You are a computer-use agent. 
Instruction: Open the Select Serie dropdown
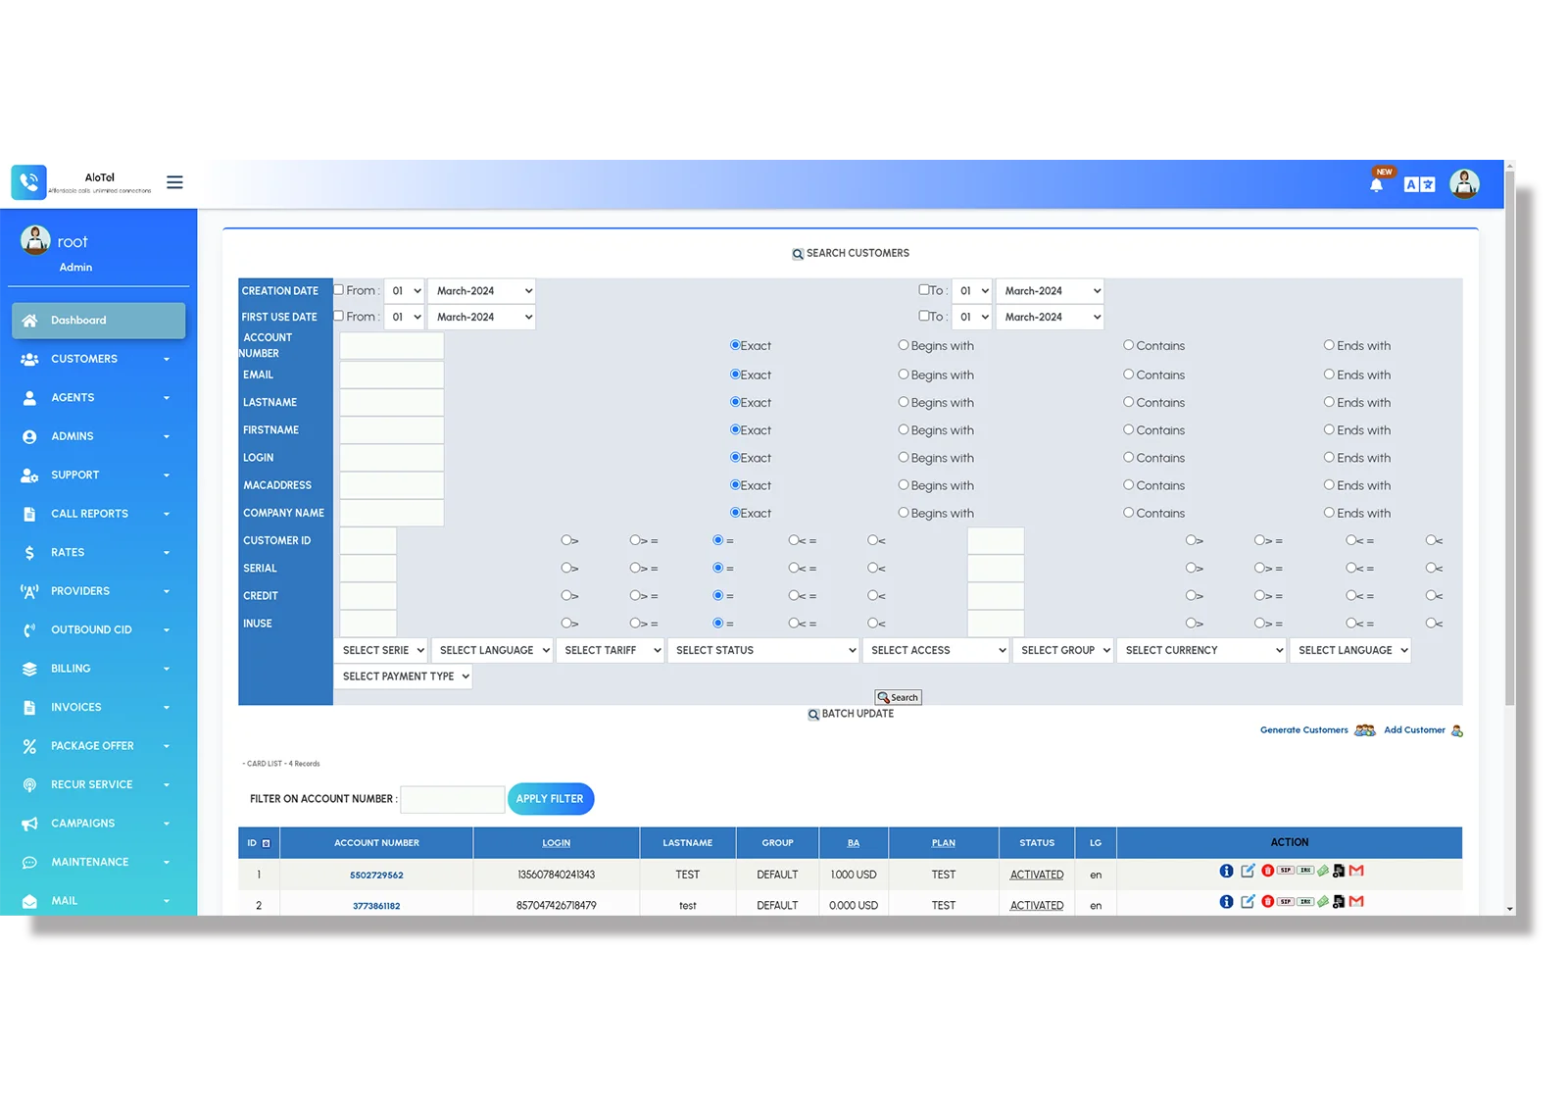[x=382, y=650]
